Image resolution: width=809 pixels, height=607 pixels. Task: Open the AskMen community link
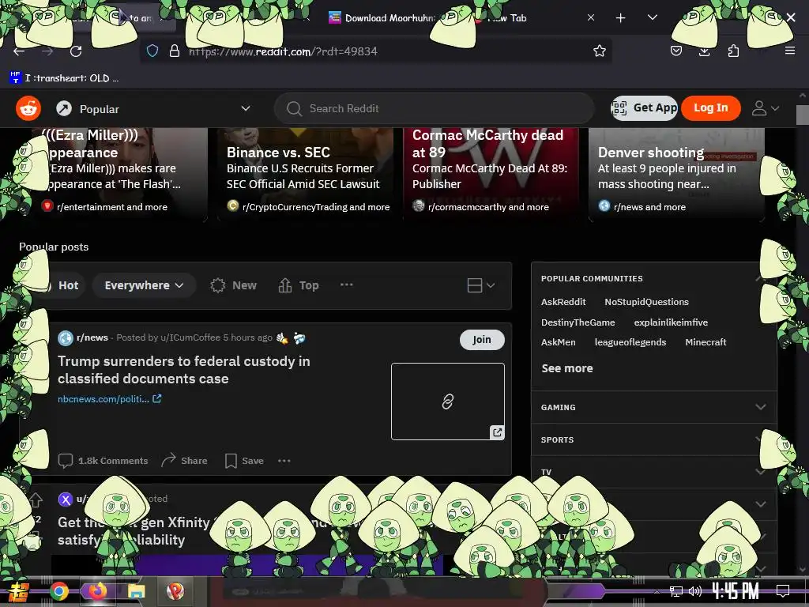pyautogui.click(x=559, y=342)
